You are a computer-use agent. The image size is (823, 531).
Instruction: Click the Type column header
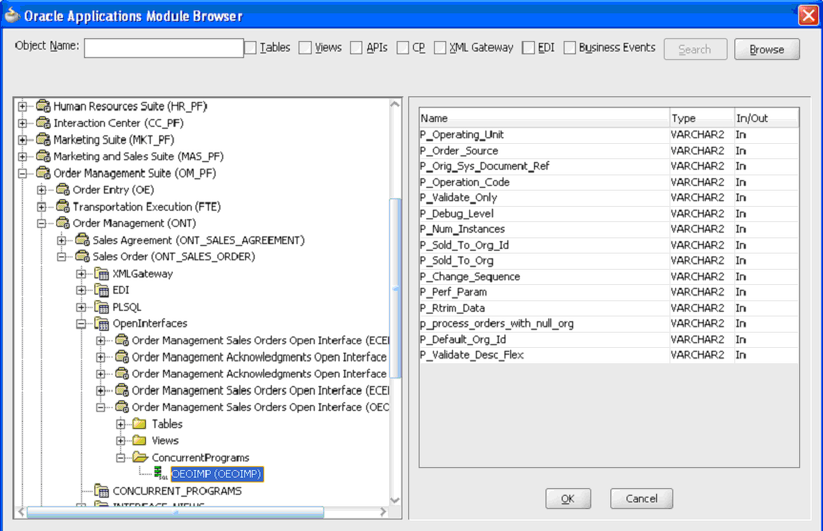click(702, 118)
